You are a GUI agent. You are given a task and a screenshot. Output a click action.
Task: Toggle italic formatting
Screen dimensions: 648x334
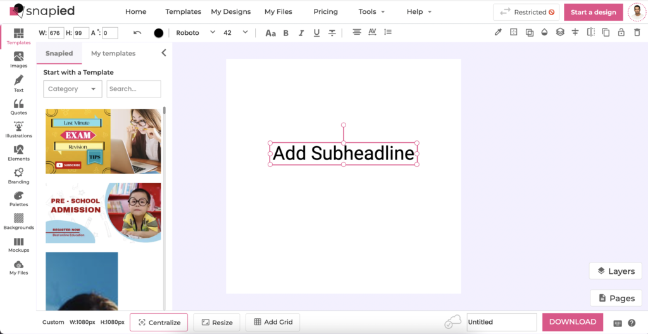(x=301, y=33)
